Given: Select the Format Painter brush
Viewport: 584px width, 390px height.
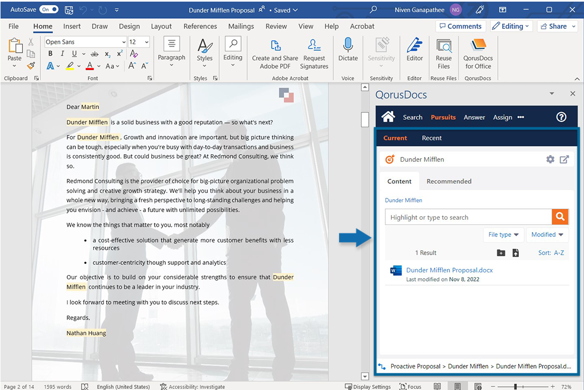Looking at the screenshot, I should tap(31, 66).
